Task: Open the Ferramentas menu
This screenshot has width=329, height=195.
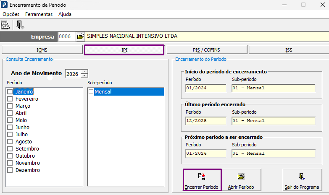Action: pyautogui.click(x=39, y=14)
